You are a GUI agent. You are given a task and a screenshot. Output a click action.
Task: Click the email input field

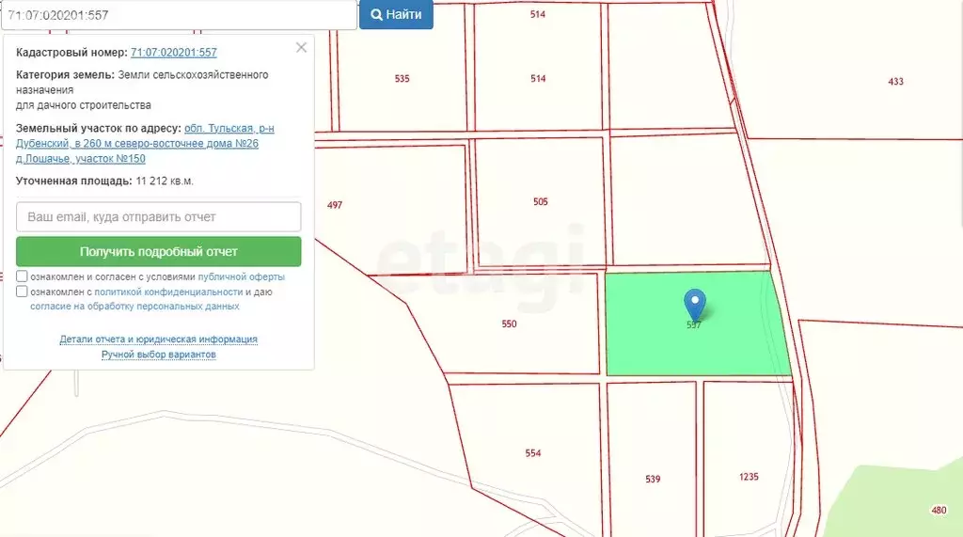click(158, 217)
